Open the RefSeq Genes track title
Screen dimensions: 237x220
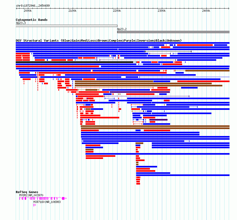(27, 192)
